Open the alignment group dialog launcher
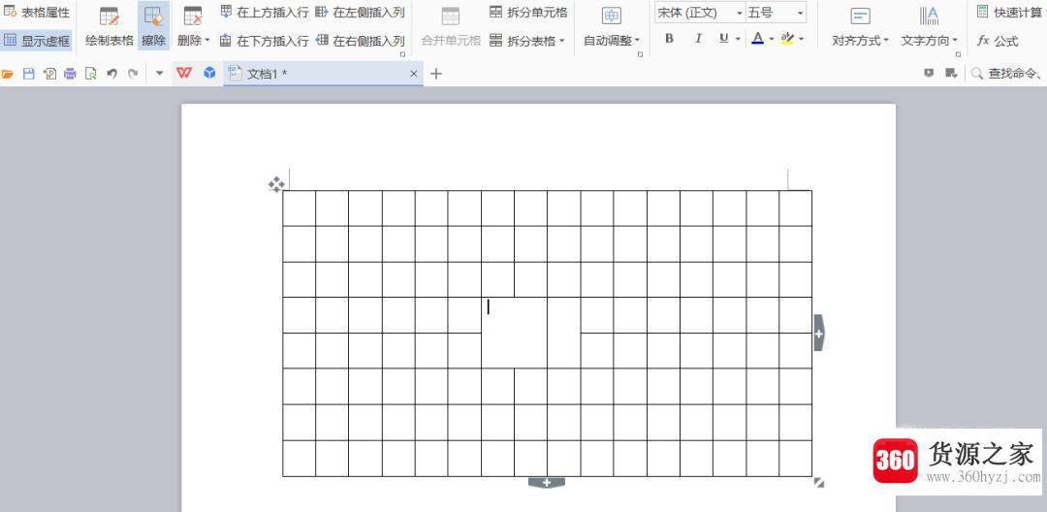Image resolution: width=1047 pixels, height=512 pixels. 958,54
